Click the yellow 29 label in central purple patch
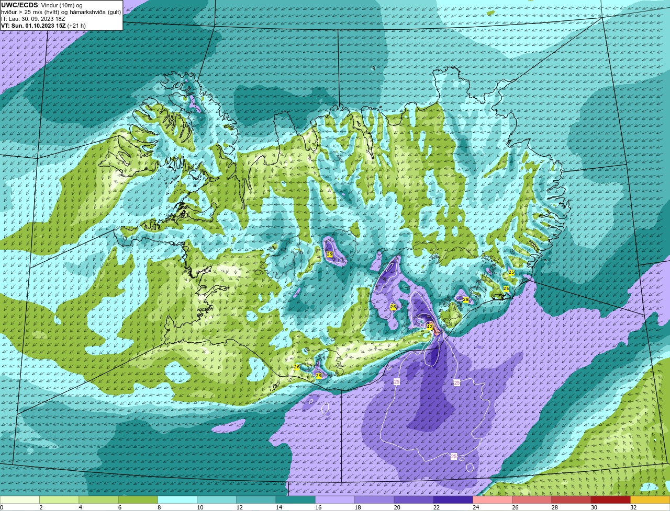 (330, 254)
